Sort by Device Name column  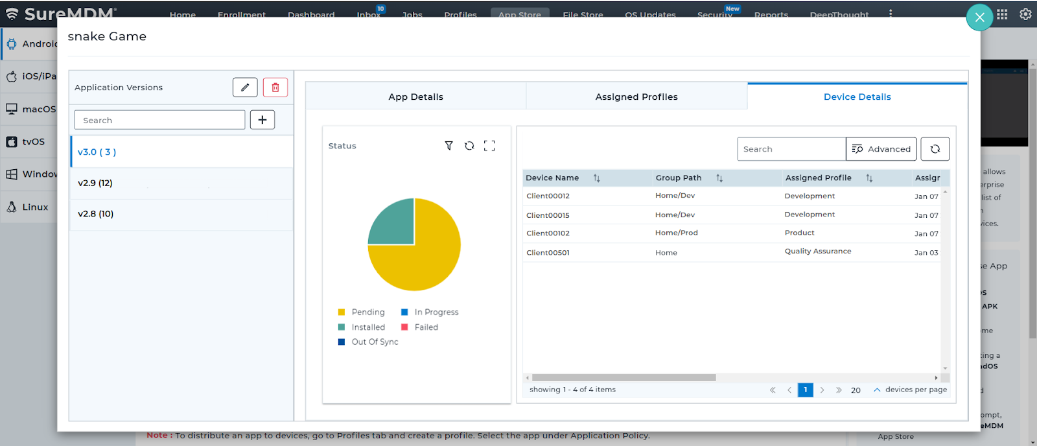(x=597, y=178)
